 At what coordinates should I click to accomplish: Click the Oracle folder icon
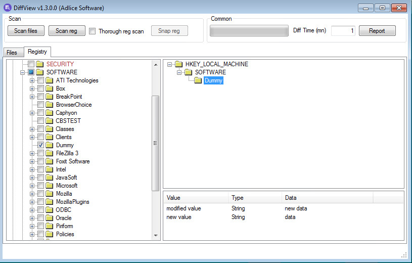tap(50, 218)
